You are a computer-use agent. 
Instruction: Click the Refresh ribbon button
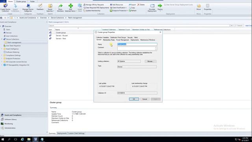[x=133, y=11]
